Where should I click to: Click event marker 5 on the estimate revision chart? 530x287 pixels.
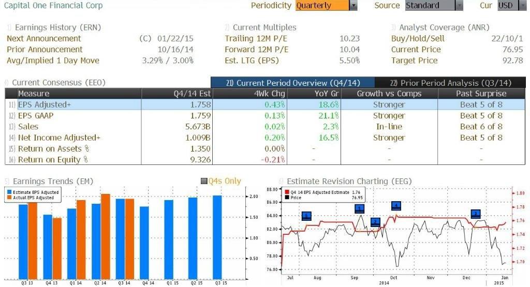coord(306,216)
